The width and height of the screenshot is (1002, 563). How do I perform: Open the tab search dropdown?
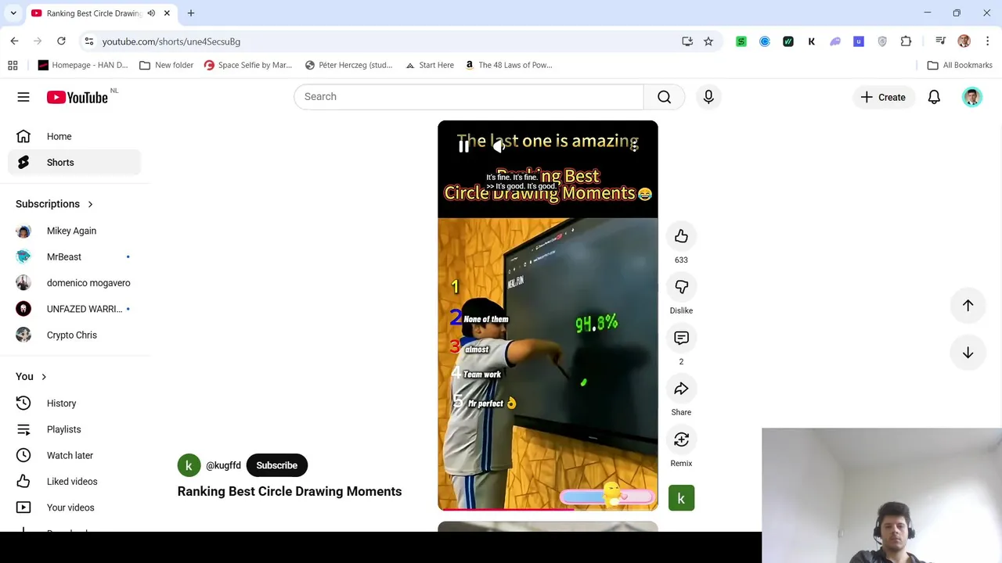coord(13,13)
